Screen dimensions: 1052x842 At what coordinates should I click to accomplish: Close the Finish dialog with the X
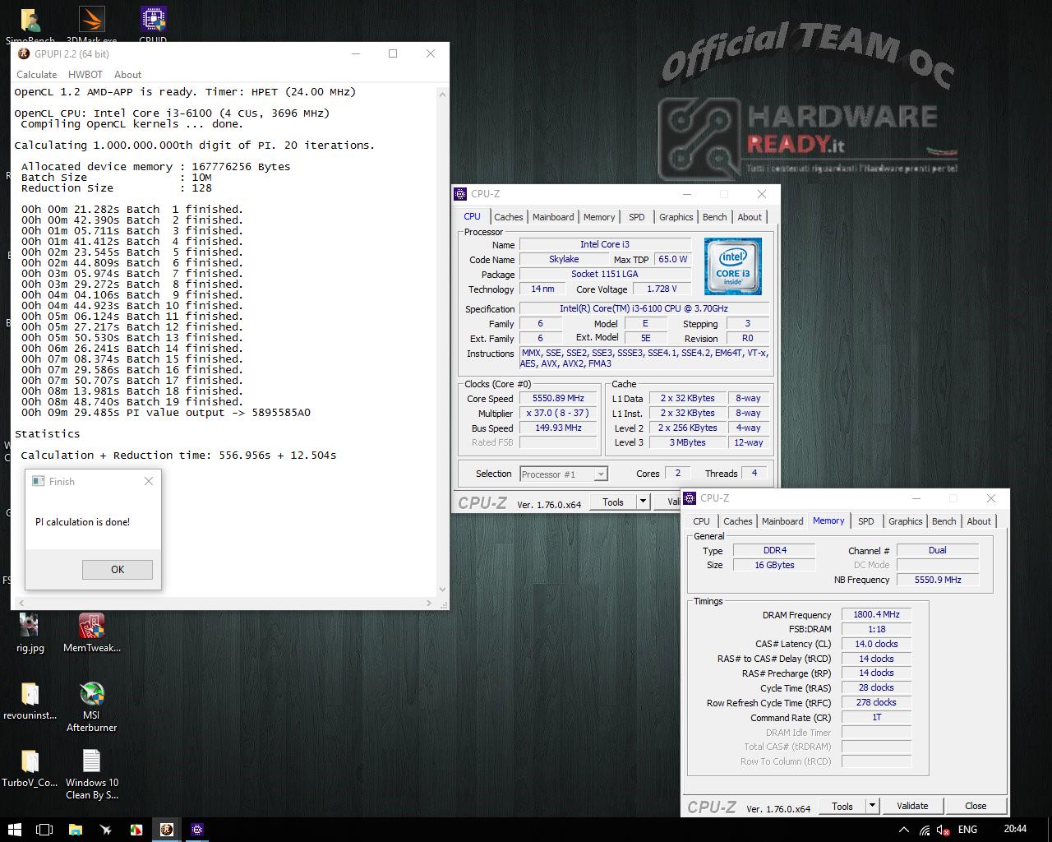click(149, 481)
